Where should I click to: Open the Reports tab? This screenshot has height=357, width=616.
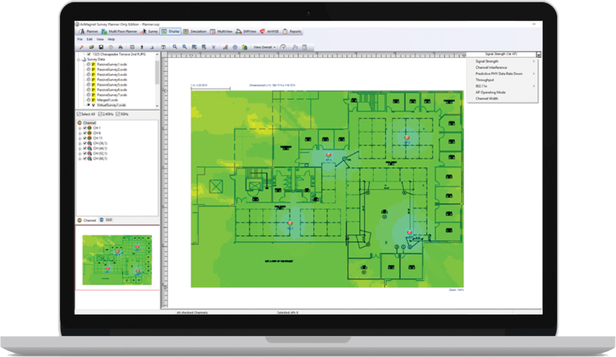292,32
